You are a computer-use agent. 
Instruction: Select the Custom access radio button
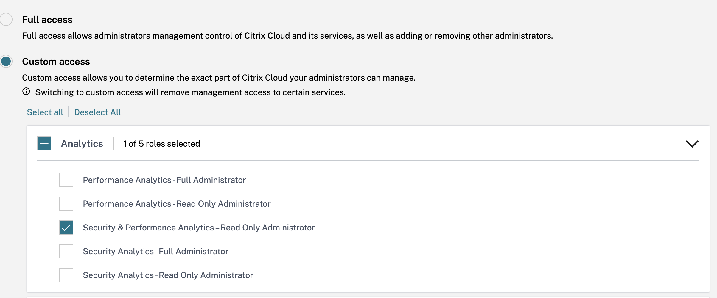[x=6, y=62]
